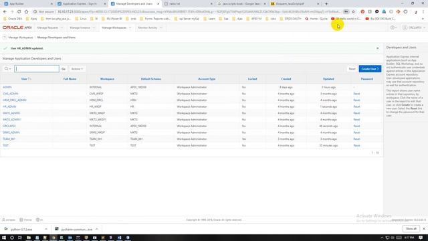Click the browser Home icon
428x241 pixels.
coord(26,12)
